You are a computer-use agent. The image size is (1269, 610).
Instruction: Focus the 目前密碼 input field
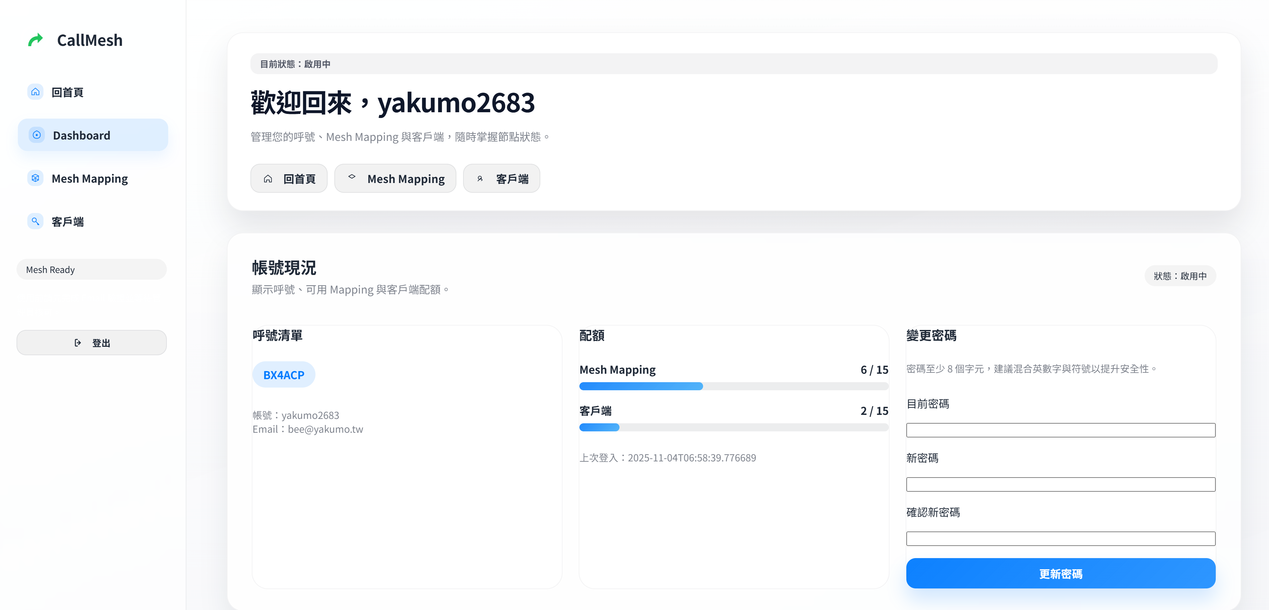click(x=1060, y=430)
